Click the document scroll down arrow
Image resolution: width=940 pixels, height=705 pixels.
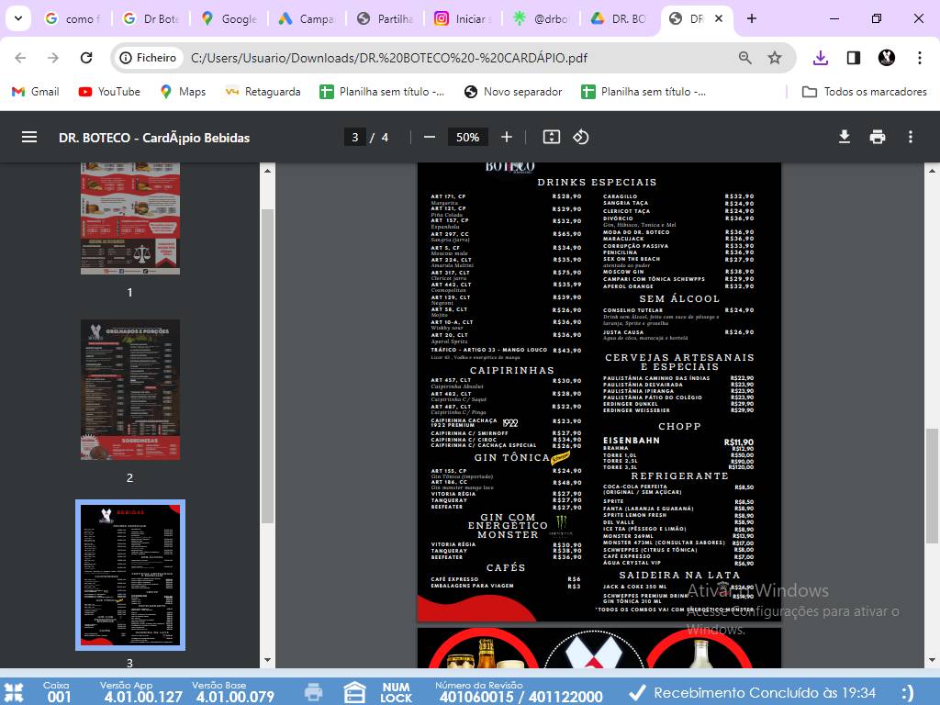933,661
